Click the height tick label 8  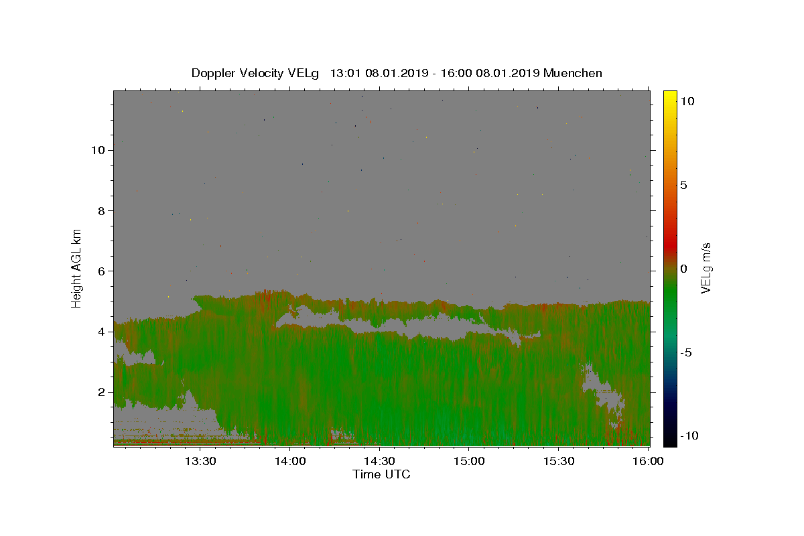click(101, 210)
